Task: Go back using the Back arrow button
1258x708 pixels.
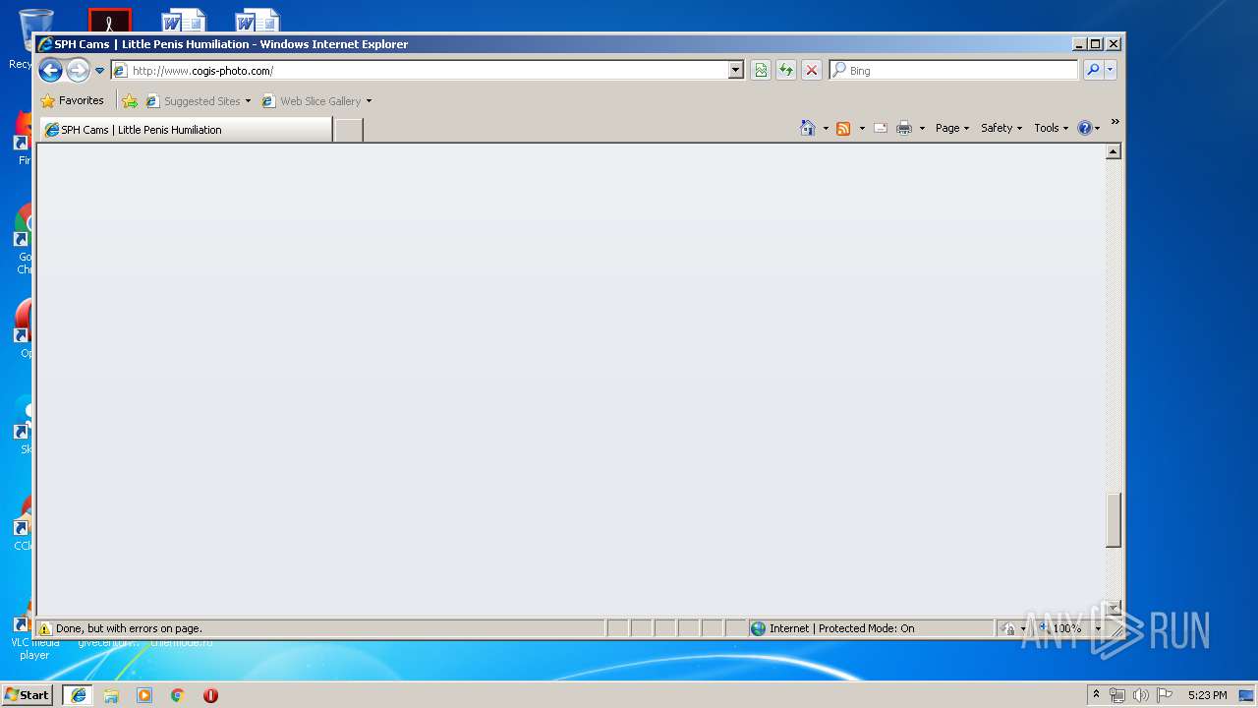Action: (x=50, y=70)
